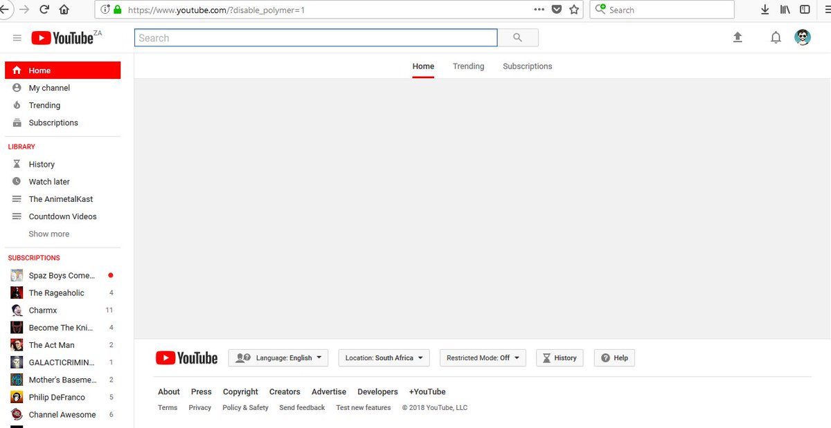Screen dimensions: 831x428
Task: Switch to the Subscriptions tab
Action: click(x=528, y=66)
